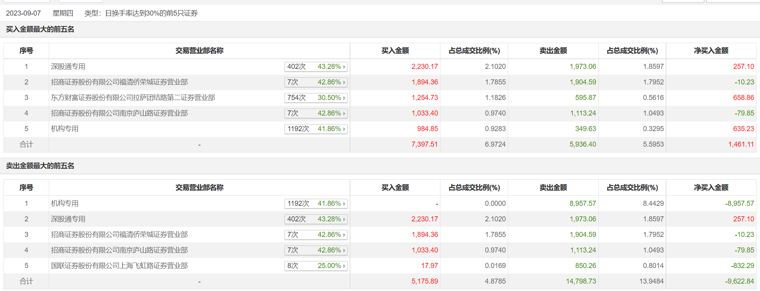This screenshot has height=291, width=760.
Task: Open 1192次 41.86% dropdown in sell table
Action: pos(344,204)
